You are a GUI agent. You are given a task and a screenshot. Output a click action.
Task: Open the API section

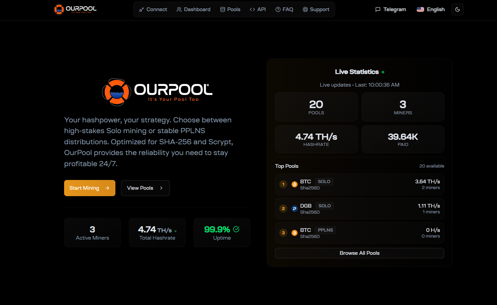pos(258,9)
